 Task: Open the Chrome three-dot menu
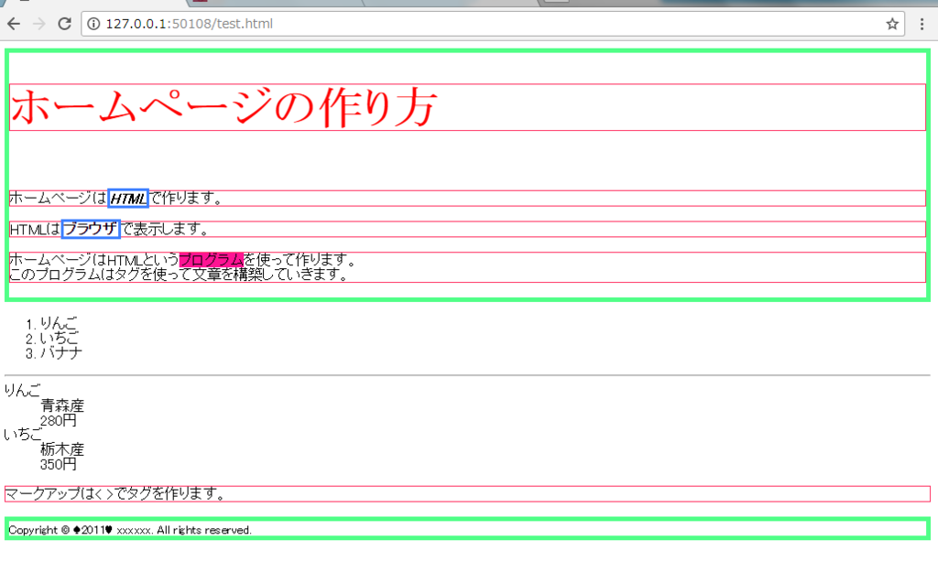pyautogui.click(x=922, y=24)
